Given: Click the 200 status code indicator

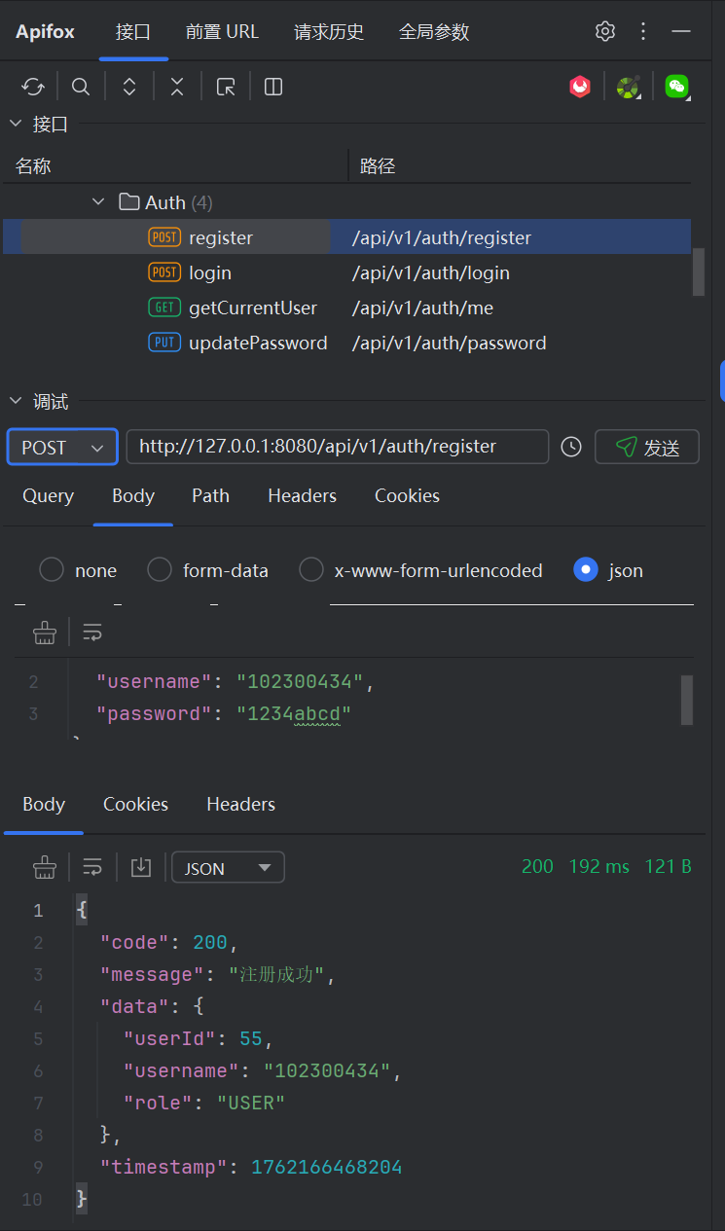Looking at the screenshot, I should point(537,866).
